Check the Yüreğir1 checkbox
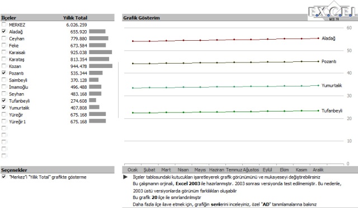Image resolution: width=358 pixels, height=208 pixels. click(x=4, y=122)
